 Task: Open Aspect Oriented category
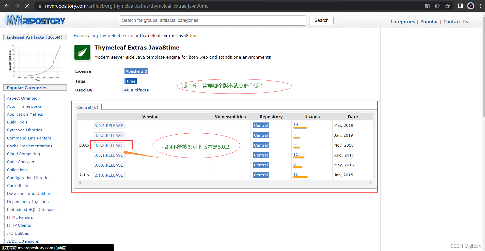(22, 98)
